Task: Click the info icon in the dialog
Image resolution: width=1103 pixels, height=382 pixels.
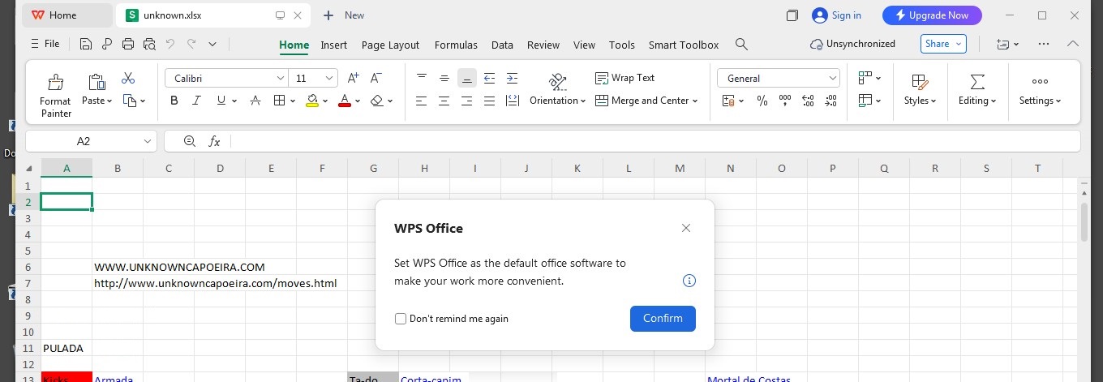Action: click(x=689, y=281)
